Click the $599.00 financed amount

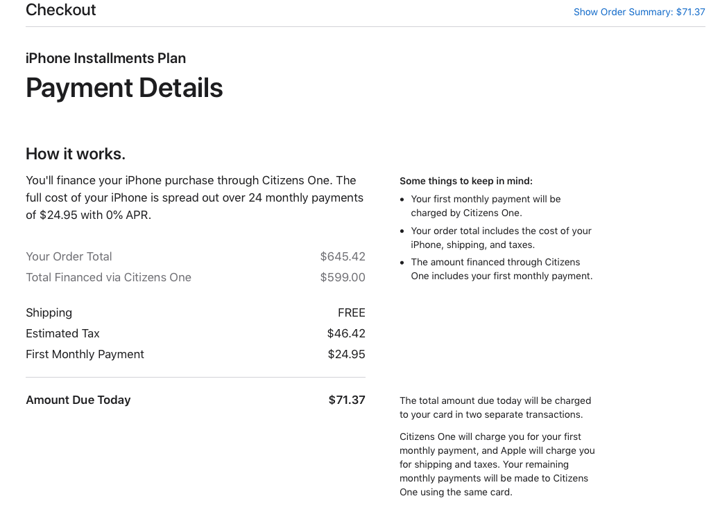343,277
